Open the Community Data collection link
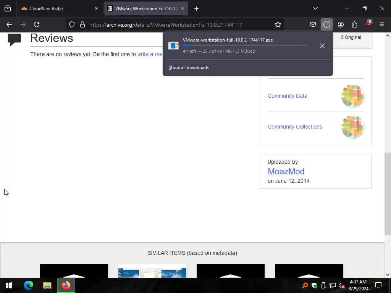This screenshot has width=391, height=293. (x=287, y=96)
